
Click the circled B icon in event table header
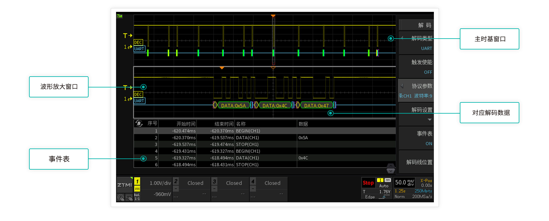[139, 124]
